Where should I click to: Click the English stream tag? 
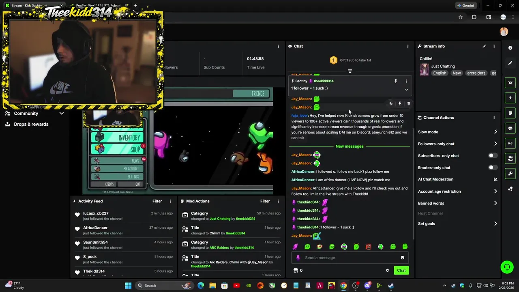[x=440, y=73]
